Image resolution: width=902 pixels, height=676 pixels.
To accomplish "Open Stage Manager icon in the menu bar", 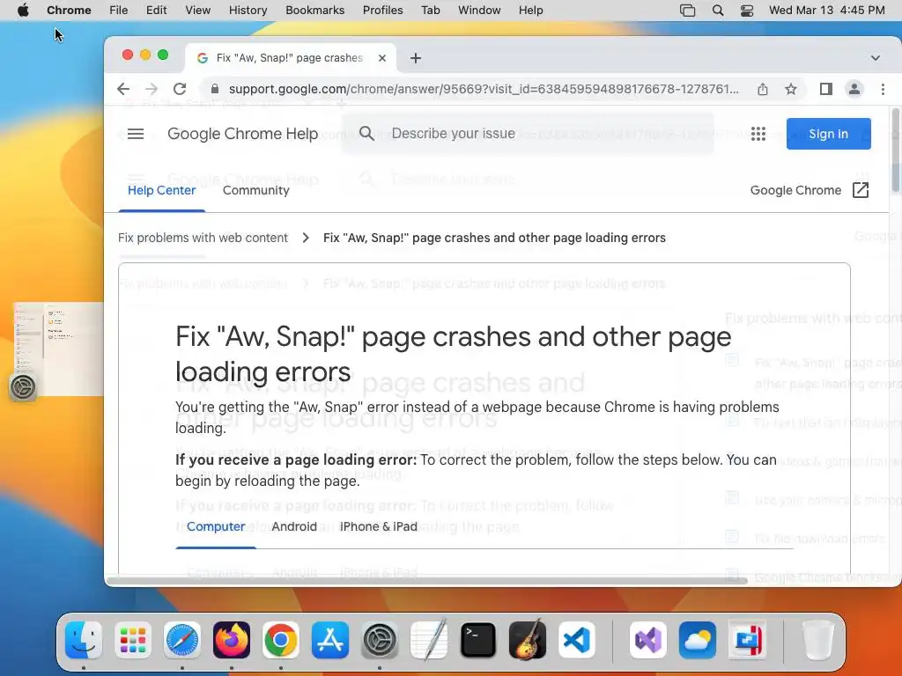I will [687, 11].
